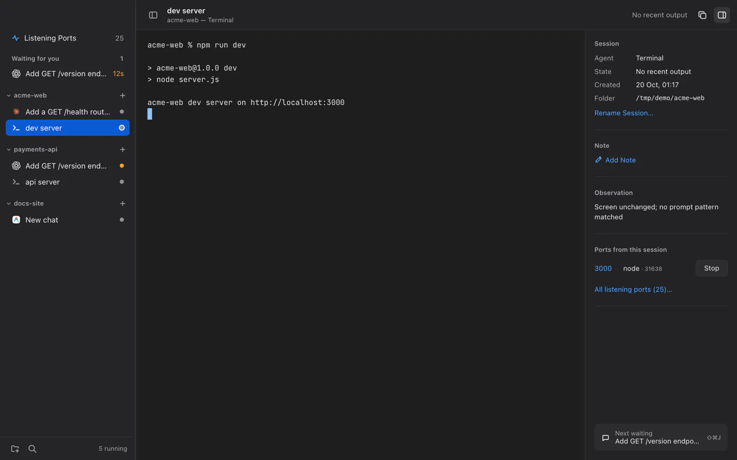This screenshot has height=460, width=737.
Task: Add new session to acme-web group
Action: (x=123, y=96)
